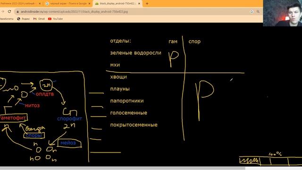Click the word 'папоротники'
302x170 pixels.
127,101
